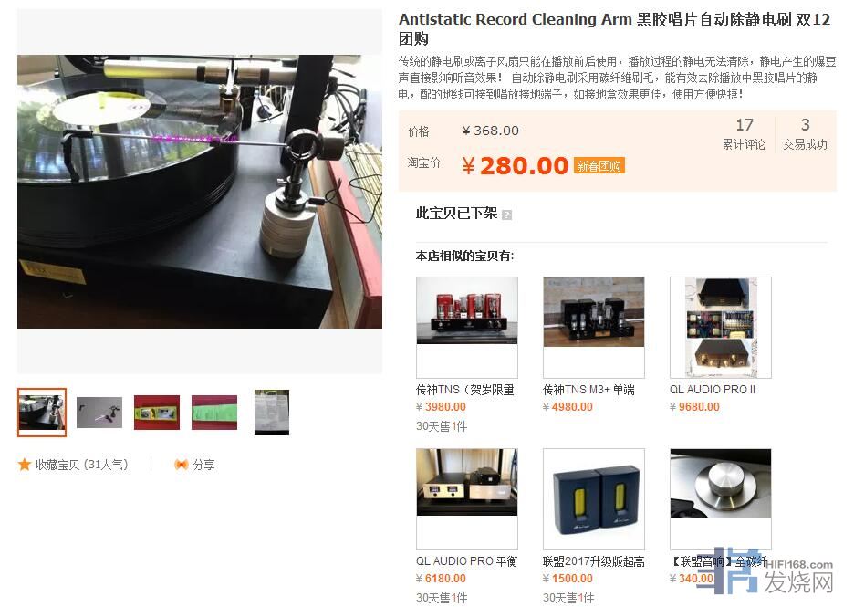
Task: Click the question mark help icon after 此宝贝已下架
Action: point(506,215)
